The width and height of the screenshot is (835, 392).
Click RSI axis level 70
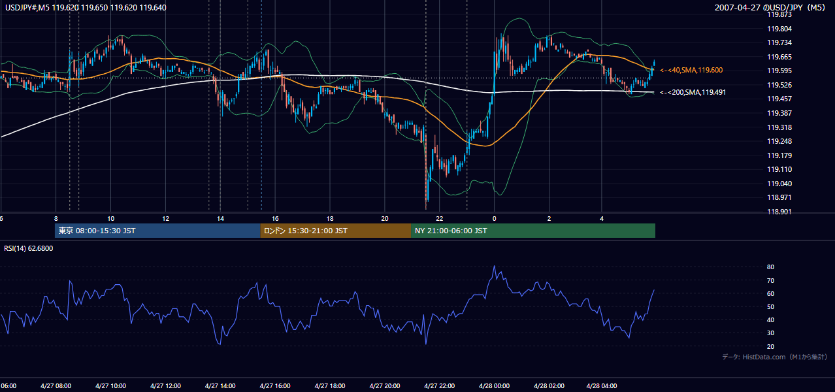[x=771, y=280]
